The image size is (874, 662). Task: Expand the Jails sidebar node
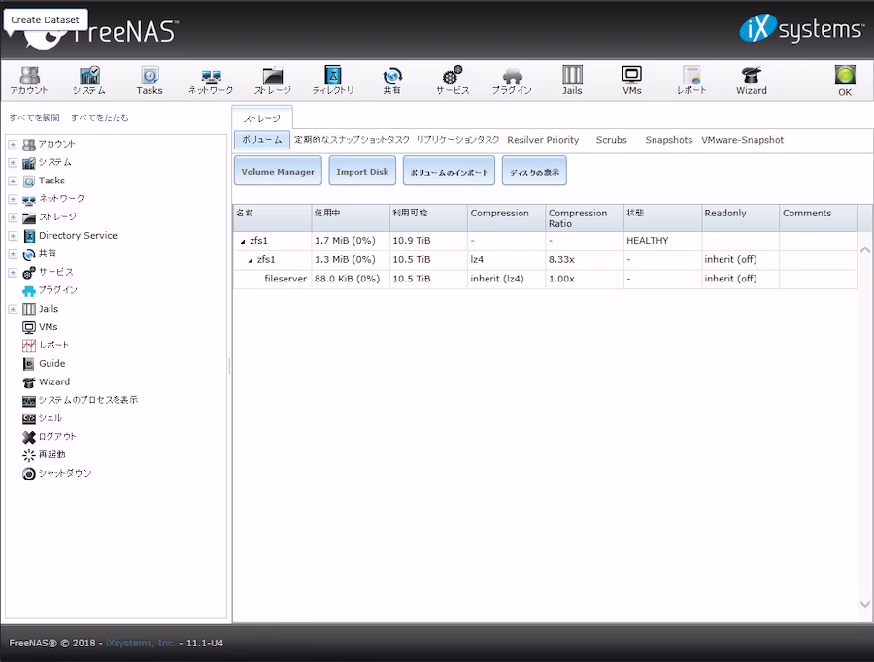13,309
